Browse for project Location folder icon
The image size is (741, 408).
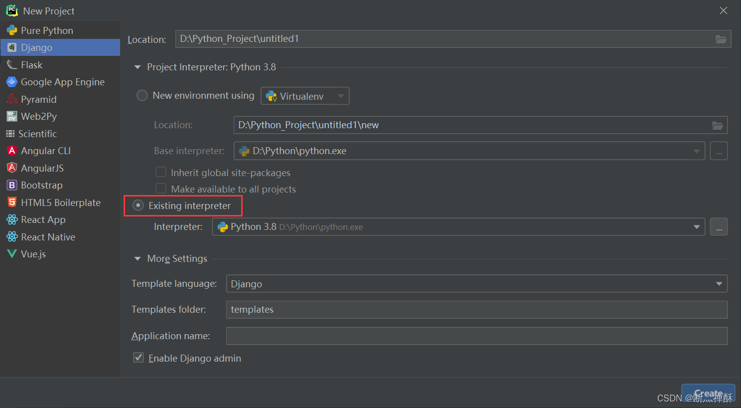tap(721, 39)
